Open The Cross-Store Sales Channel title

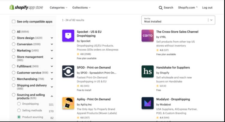(x=177, y=32)
